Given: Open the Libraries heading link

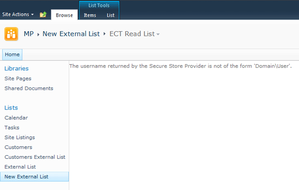Looking at the screenshot, I should click(16, 69).
